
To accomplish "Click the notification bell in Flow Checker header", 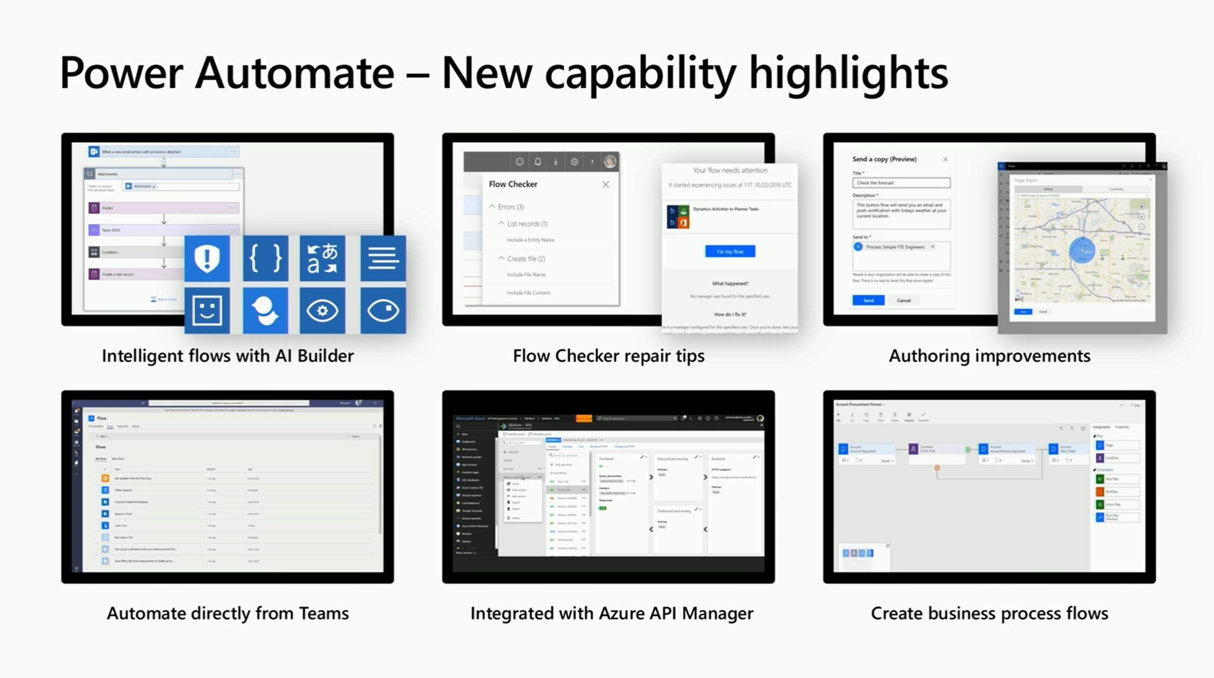I will click(x=538, y=161).
